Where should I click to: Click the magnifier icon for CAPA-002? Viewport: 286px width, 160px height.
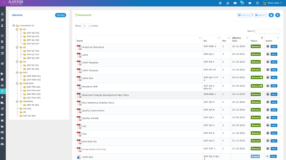point(268,156)
